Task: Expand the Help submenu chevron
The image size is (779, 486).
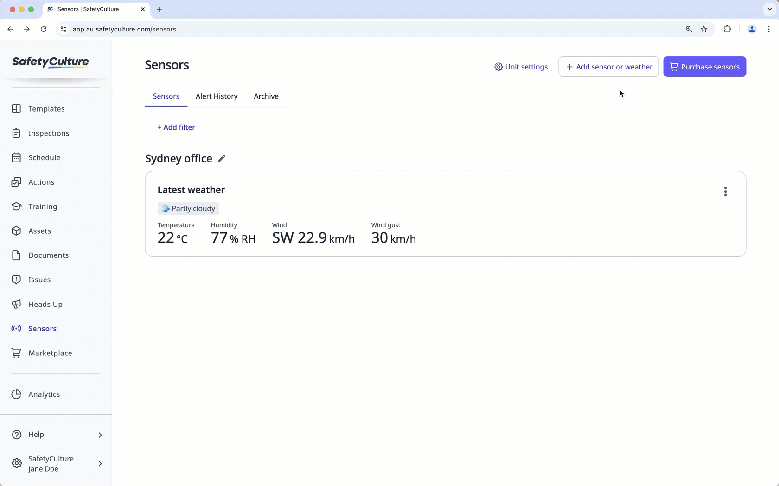Action: (100, 435)
